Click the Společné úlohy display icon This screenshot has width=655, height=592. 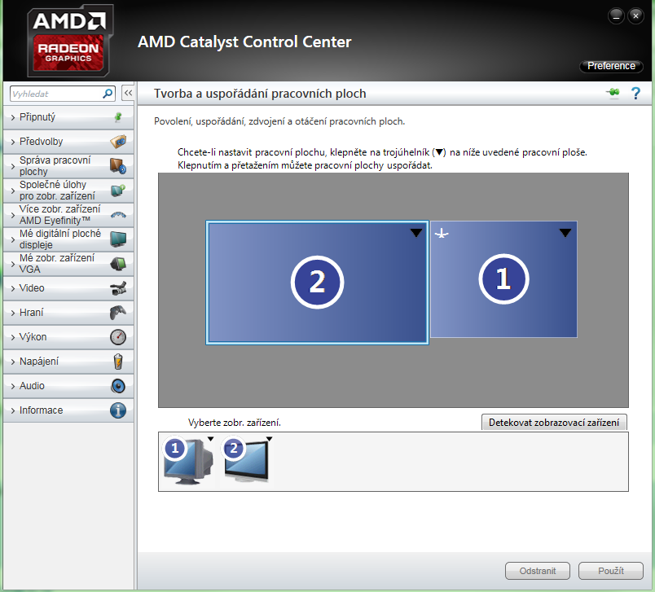[x=118, y=191]
